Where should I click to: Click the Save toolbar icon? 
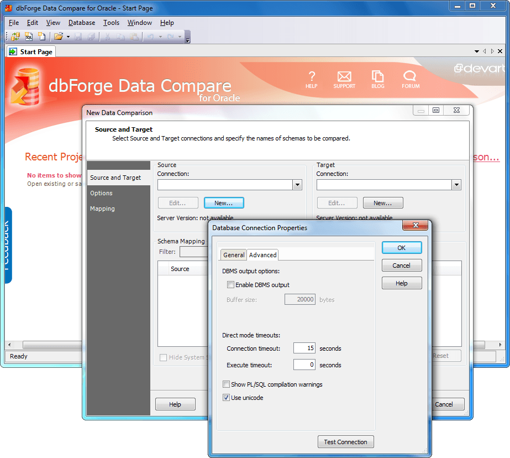(x=78, y=37)
